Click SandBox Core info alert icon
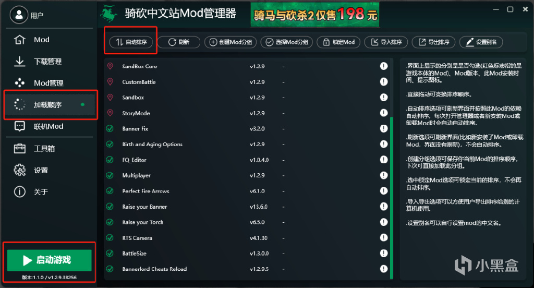Image resolution: width=534 pixels, height=288 pixels. pyautogui.click(x=384, y=66)
